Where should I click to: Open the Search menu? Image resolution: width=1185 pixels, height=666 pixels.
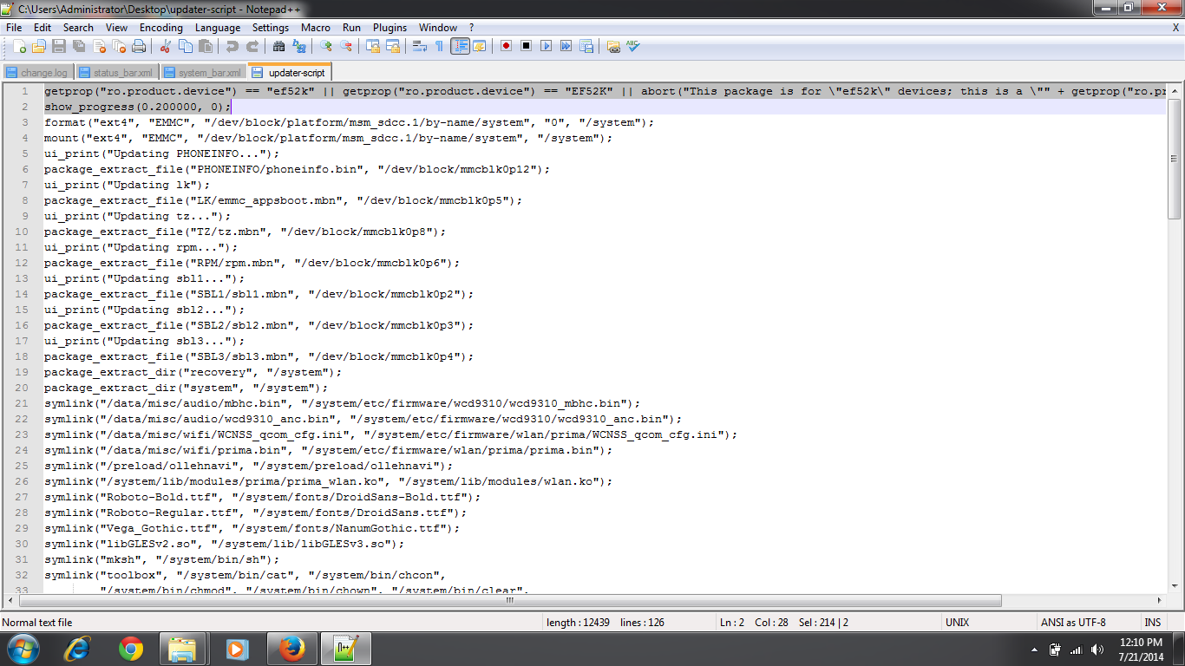(x=78, y=28)
